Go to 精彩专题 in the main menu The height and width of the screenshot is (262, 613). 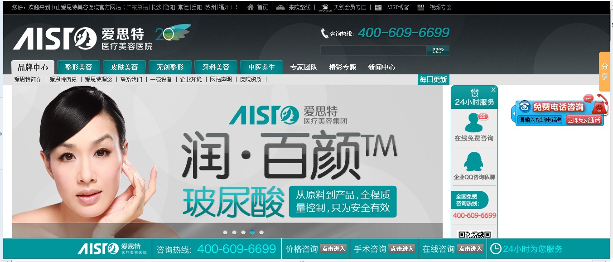tap(343, 67)
